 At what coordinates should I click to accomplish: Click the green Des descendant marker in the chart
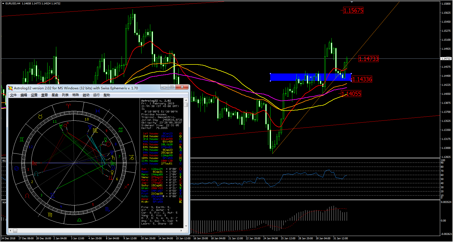113,163
